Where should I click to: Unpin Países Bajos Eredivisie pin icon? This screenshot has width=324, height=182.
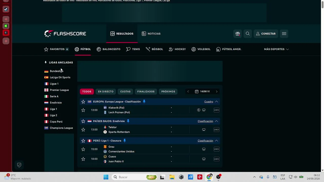point(128,121)
